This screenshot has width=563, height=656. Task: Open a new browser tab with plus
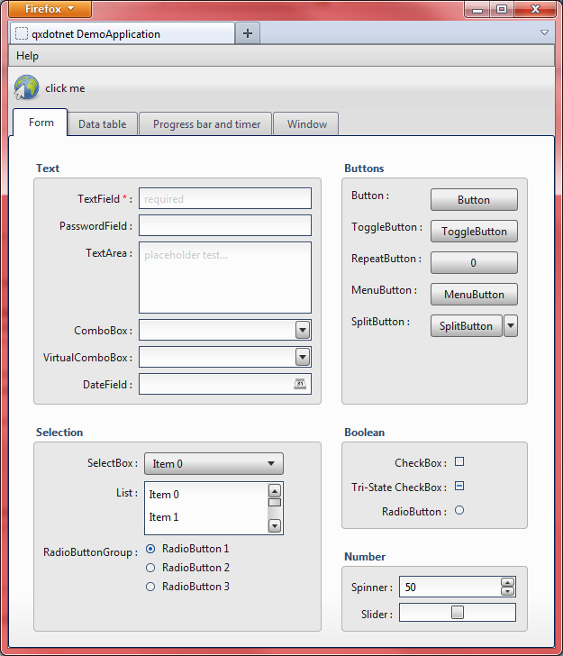248,33
